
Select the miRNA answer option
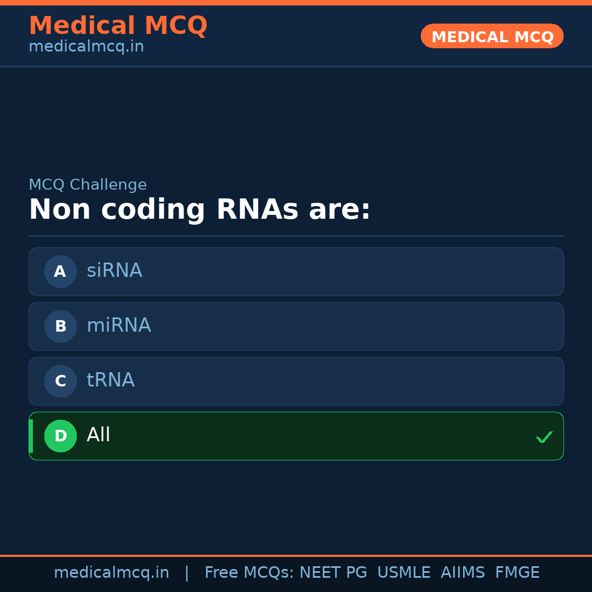tap(296, 326)
